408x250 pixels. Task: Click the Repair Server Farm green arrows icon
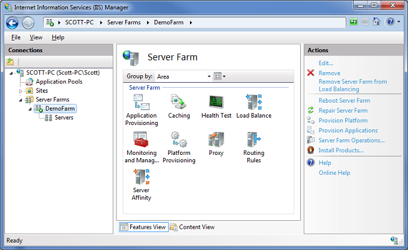point(311,110)
